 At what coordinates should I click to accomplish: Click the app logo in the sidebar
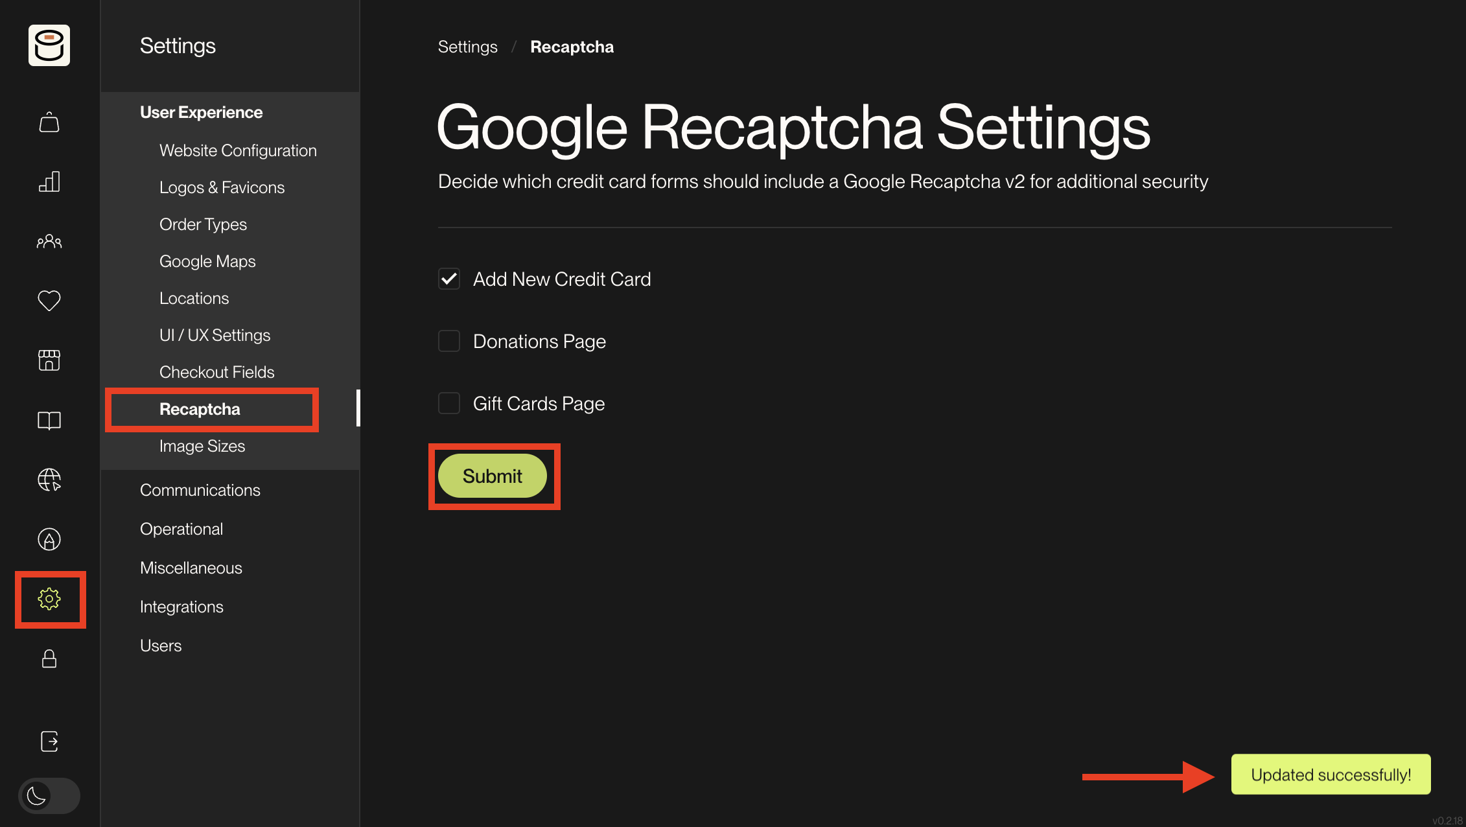click(49, 45)
